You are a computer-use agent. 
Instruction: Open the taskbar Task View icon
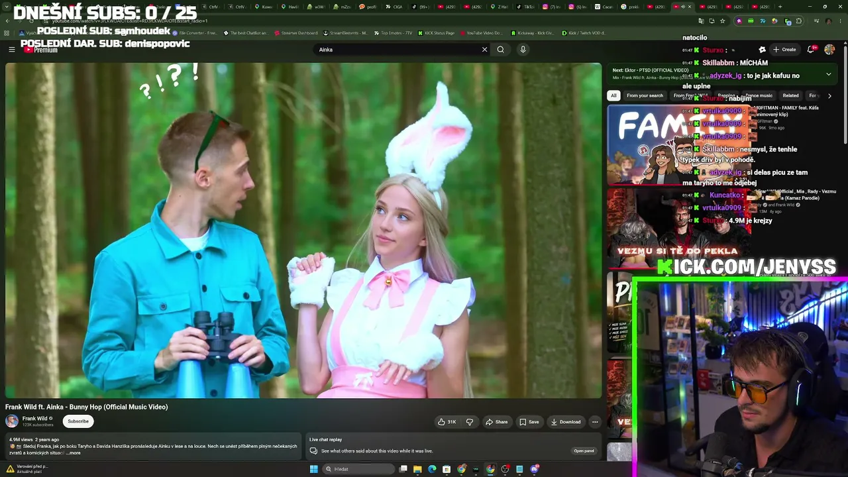403,469
